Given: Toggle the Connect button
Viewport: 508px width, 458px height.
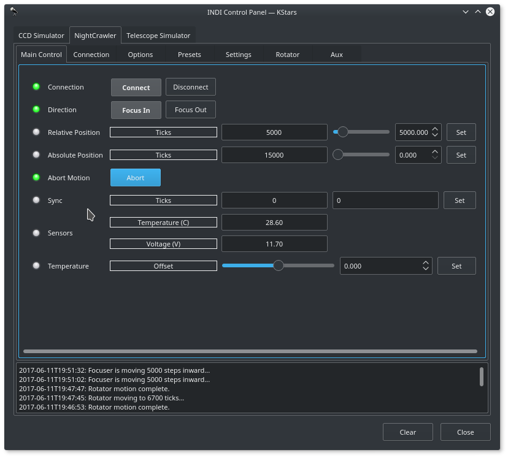Looking at the screenshot, I should click(136, 88).
